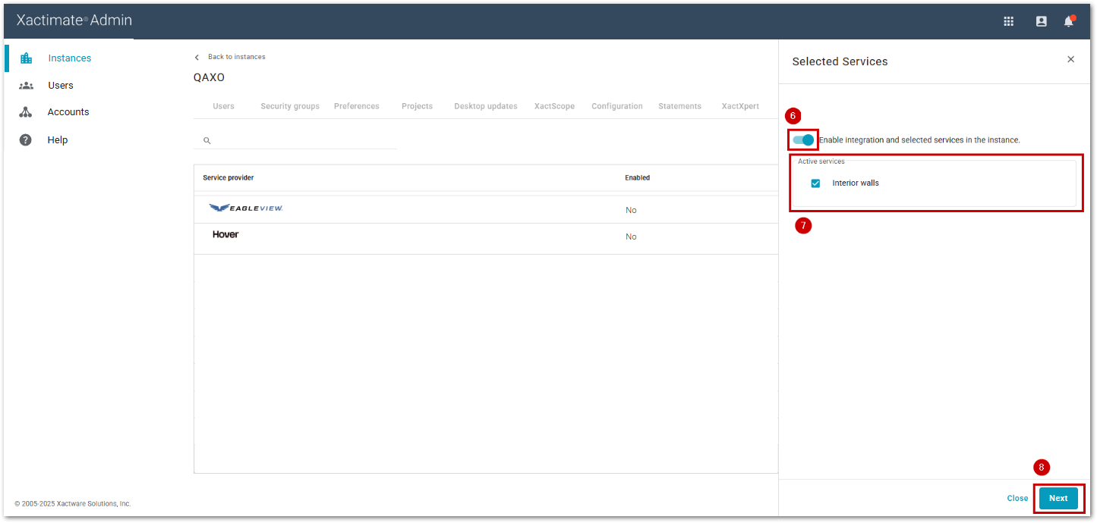Select Users in the sidebar

(x=61, y=86)
